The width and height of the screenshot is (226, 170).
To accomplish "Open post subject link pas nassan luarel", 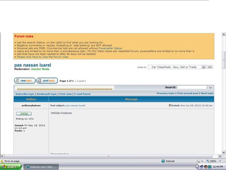I will pyautogui.click(x=75, y=106).
